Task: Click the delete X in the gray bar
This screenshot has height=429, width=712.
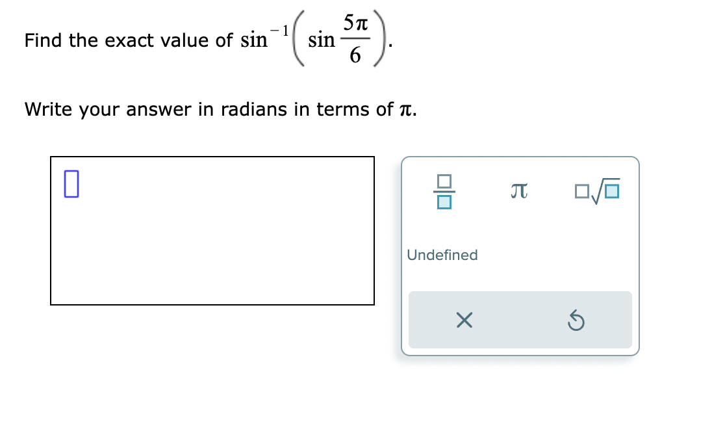Action: pyautogui.click(x=464, y=320)
